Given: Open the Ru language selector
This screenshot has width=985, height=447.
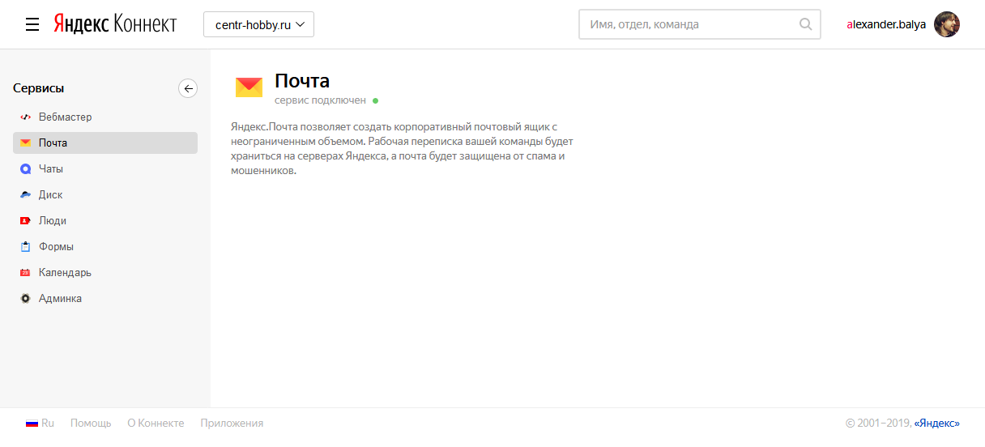Looking at the screenshot, I should tap(40, 423).
